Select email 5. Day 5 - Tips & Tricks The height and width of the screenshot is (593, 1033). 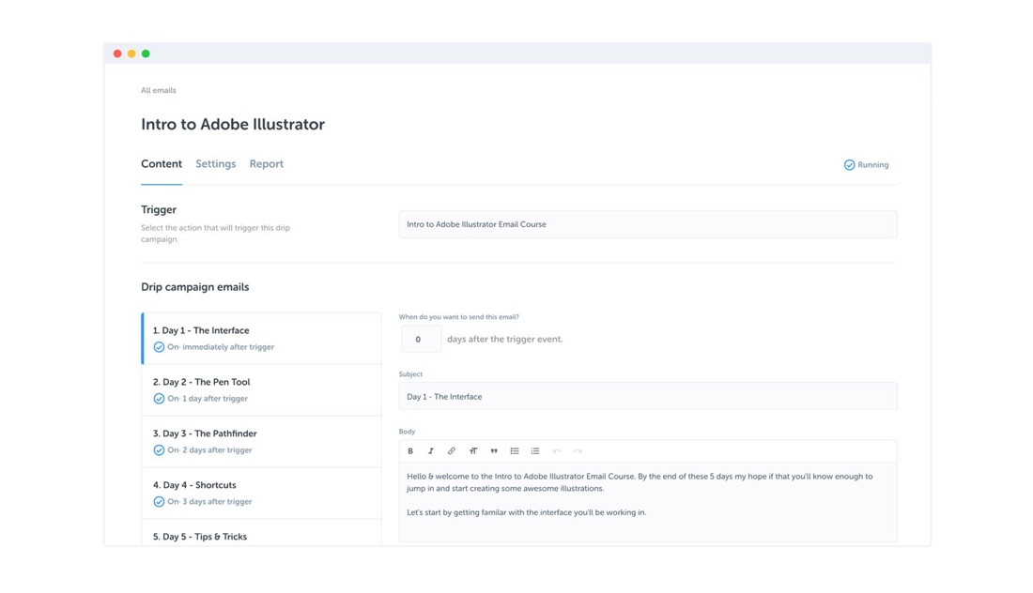tap(262, 532)
